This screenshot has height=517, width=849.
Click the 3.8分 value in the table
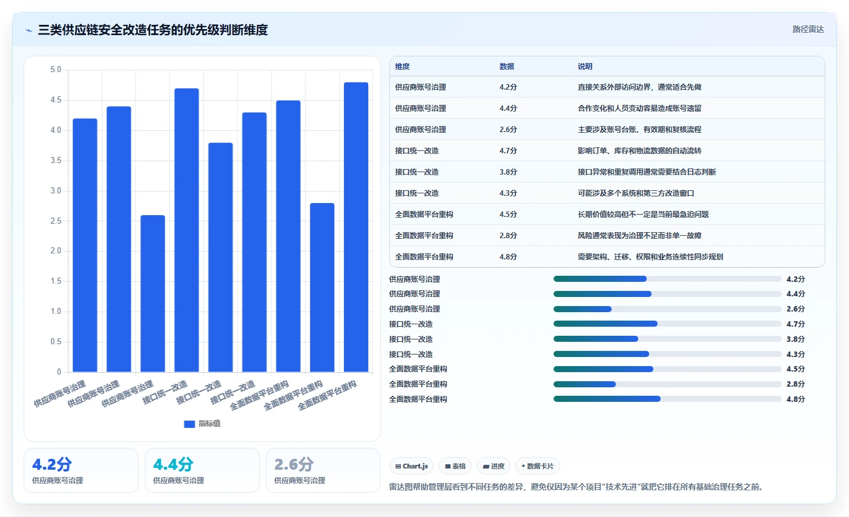[508, 172]
